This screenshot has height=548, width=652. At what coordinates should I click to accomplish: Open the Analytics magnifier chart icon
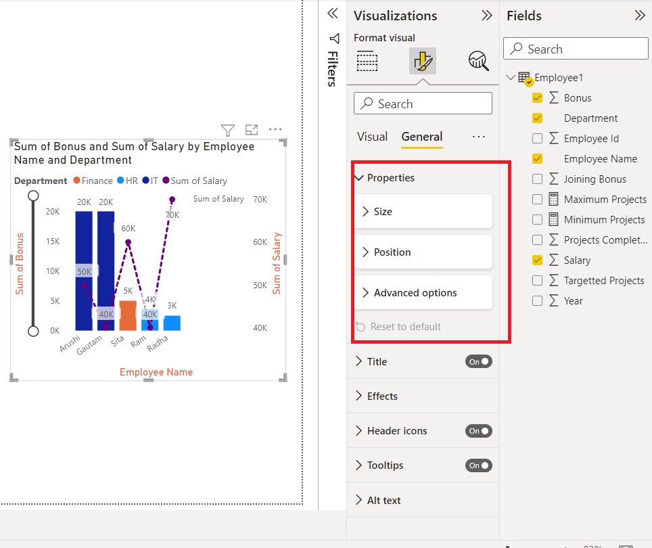point(478,61)
